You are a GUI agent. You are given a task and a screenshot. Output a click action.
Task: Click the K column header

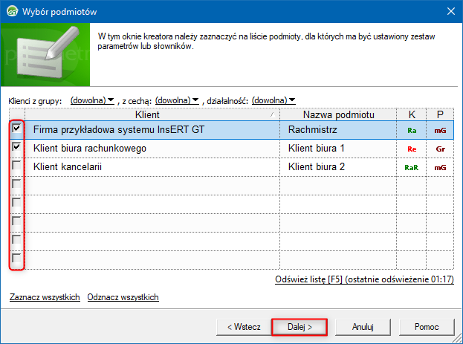pyautogui.click(x=411, y=114)
